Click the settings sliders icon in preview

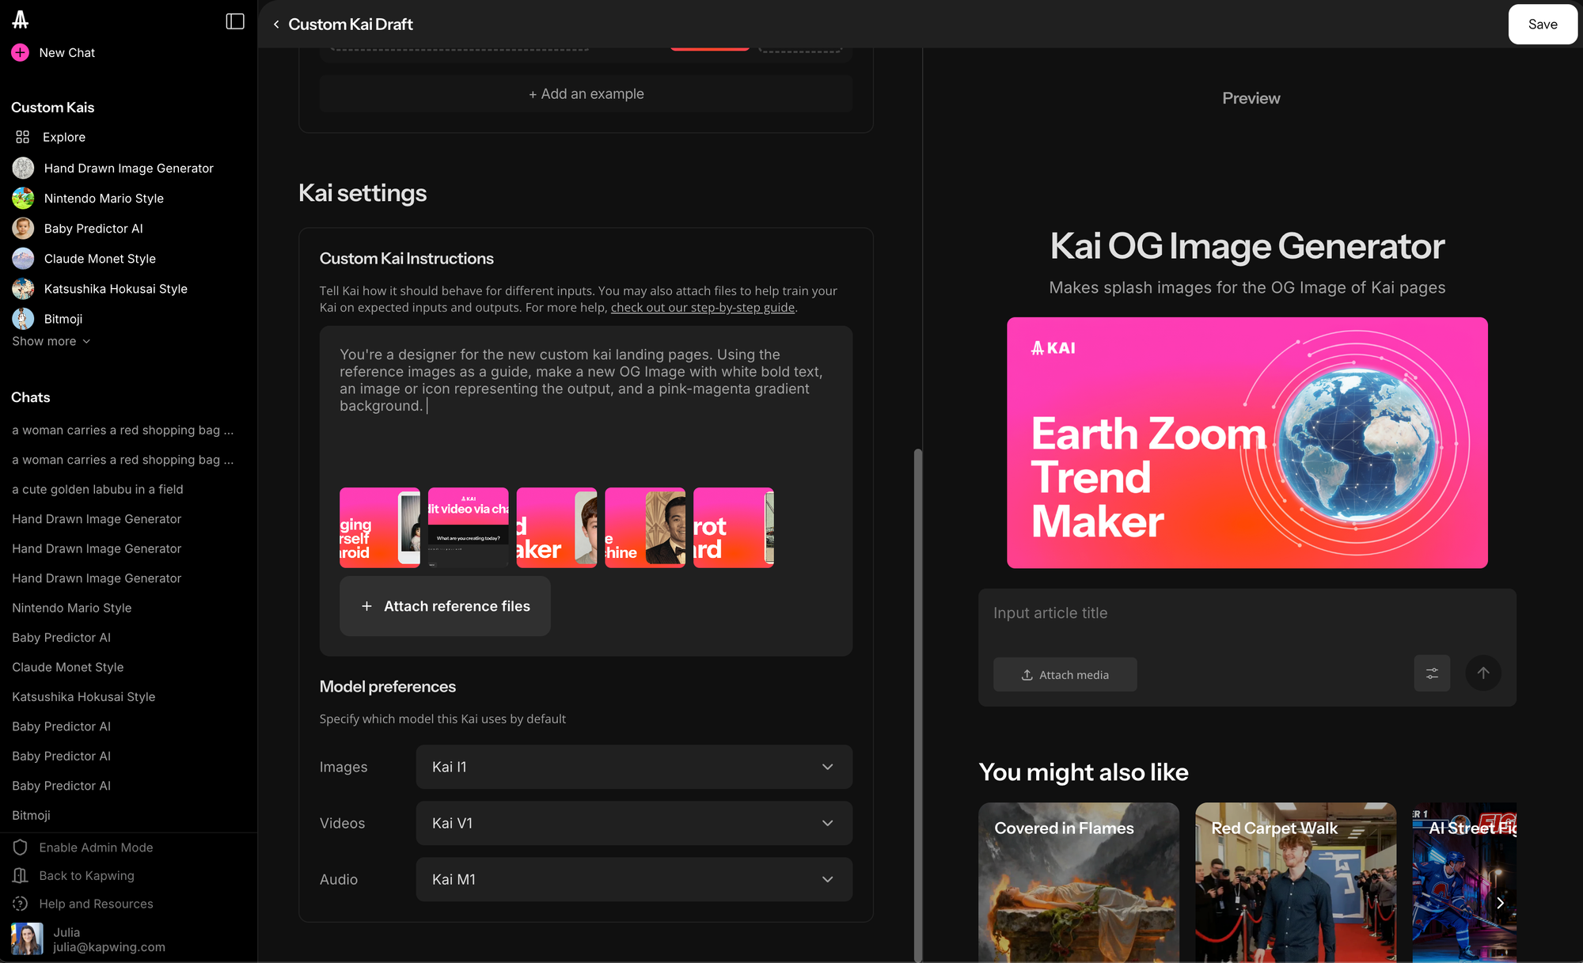pos(1432,673)
